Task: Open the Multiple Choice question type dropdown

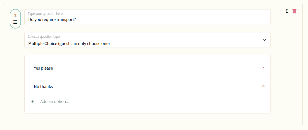Action: [x=147, y=40]
